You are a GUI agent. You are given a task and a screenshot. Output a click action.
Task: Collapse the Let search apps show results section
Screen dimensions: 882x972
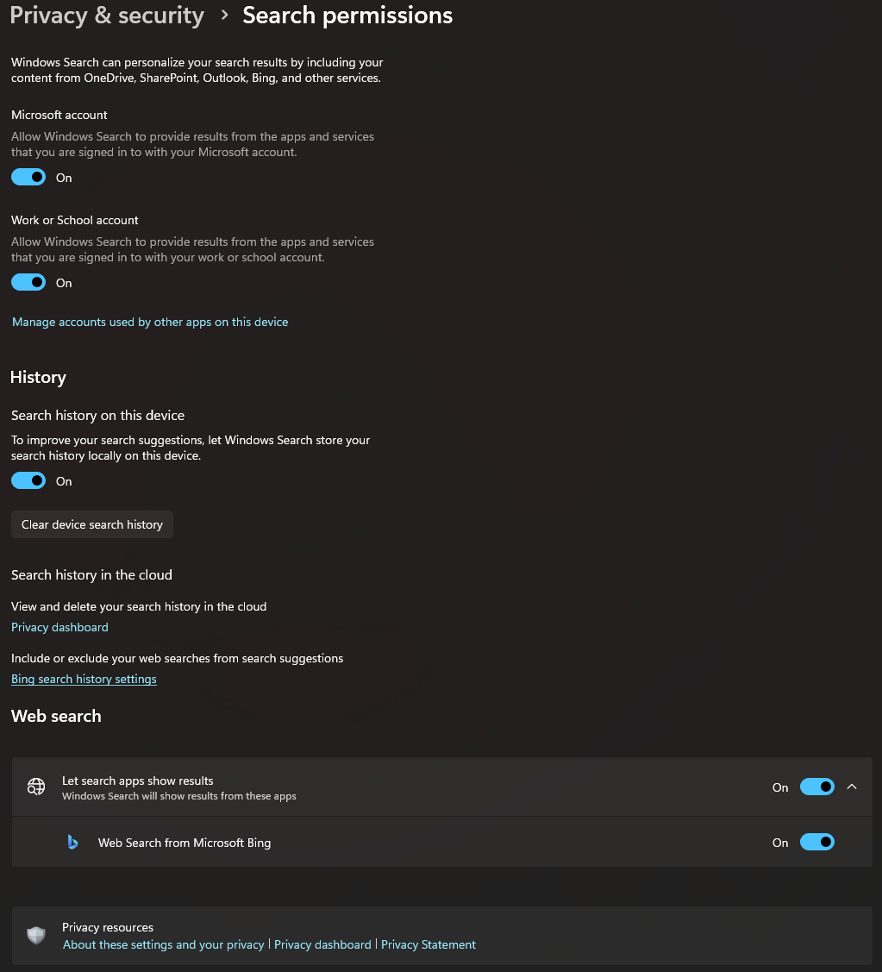[852, 787]
